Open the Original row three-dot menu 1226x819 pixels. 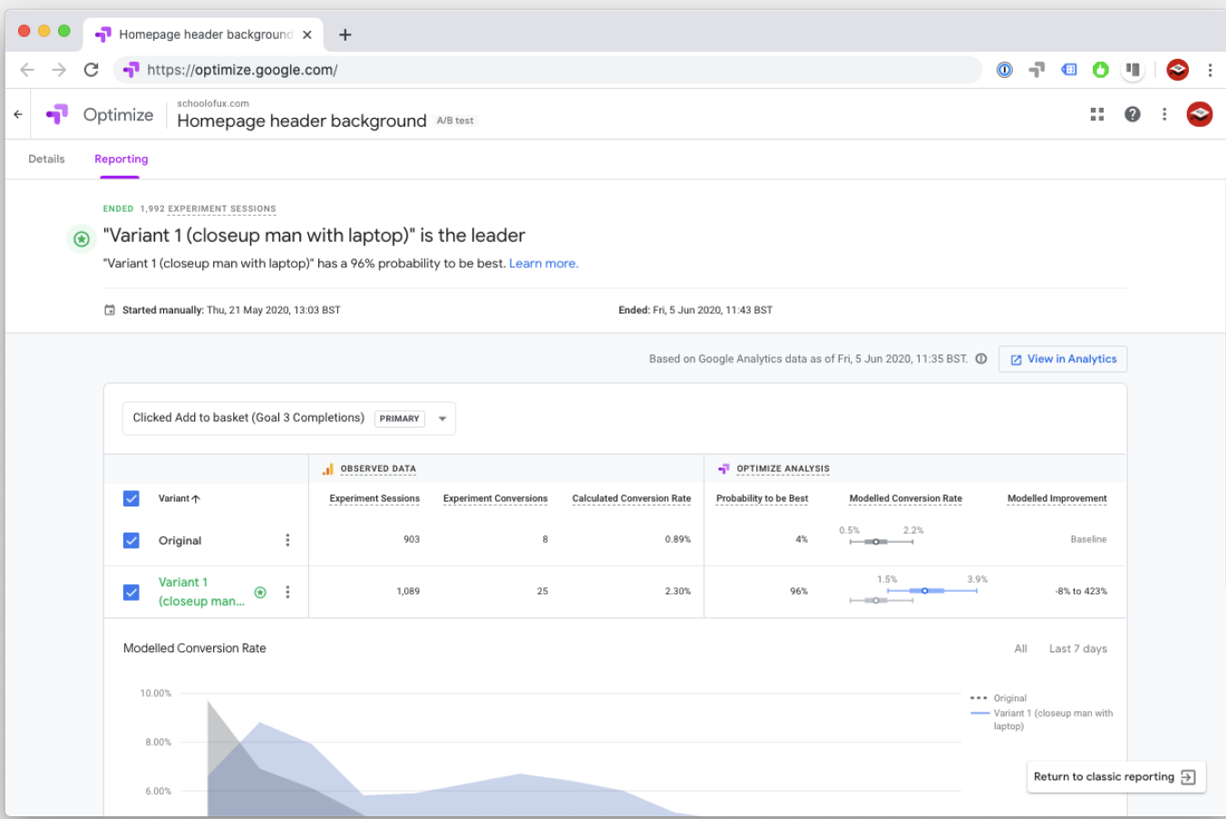287,540
